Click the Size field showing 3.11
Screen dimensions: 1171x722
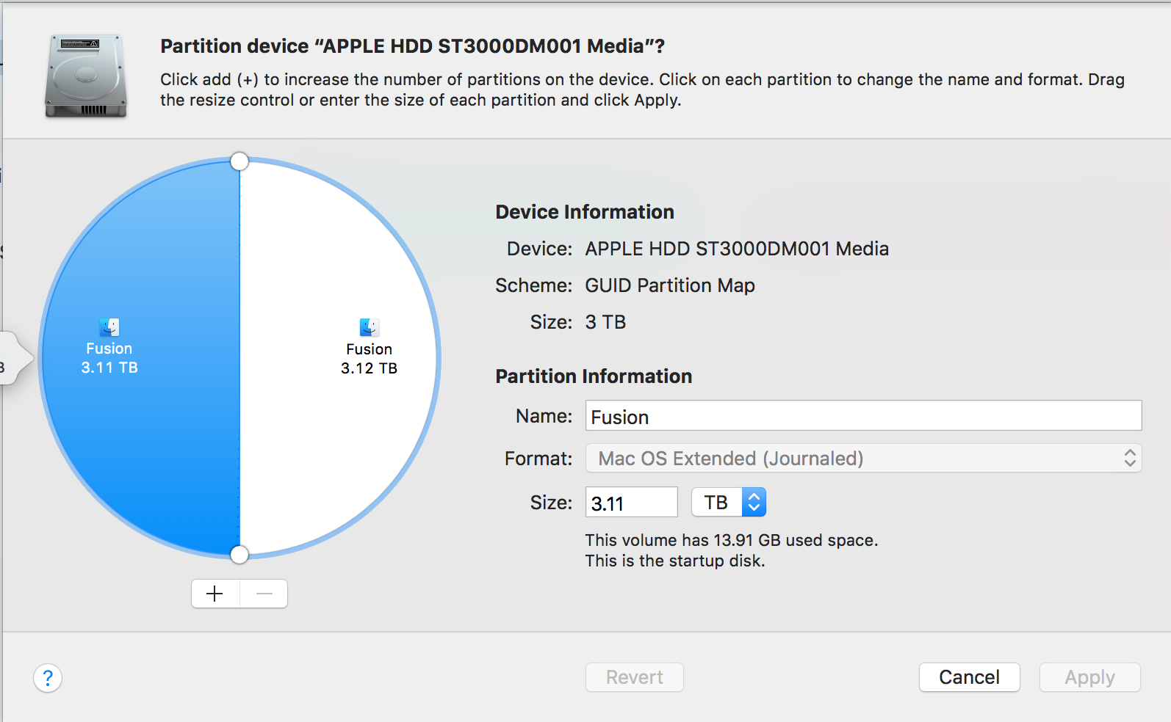tap(631, 503)
